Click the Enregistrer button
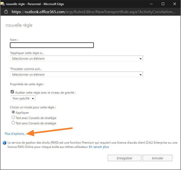This screenshot has width=181, height=170. click(x=124, y=158)
